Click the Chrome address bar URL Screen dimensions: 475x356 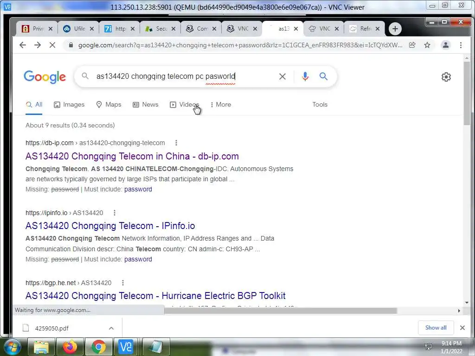(x=240, y=45)
